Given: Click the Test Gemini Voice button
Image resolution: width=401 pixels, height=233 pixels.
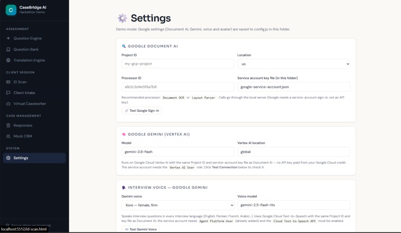Looking at the screenshot, I should coord(141,229).
